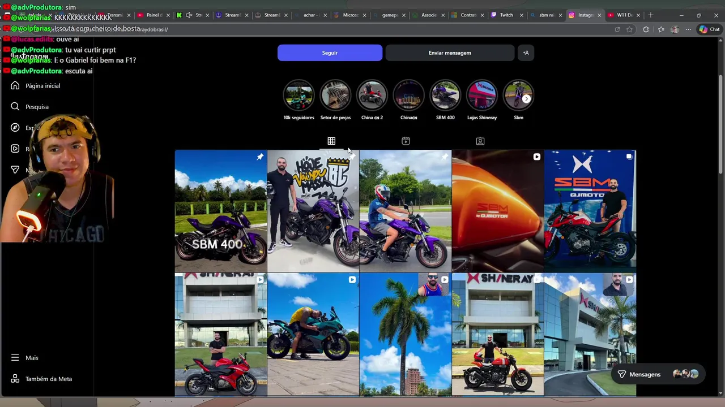Close the Instagram browser tab
The width and height of the screenshot is (725, 407).
click(x=599, y=15)
